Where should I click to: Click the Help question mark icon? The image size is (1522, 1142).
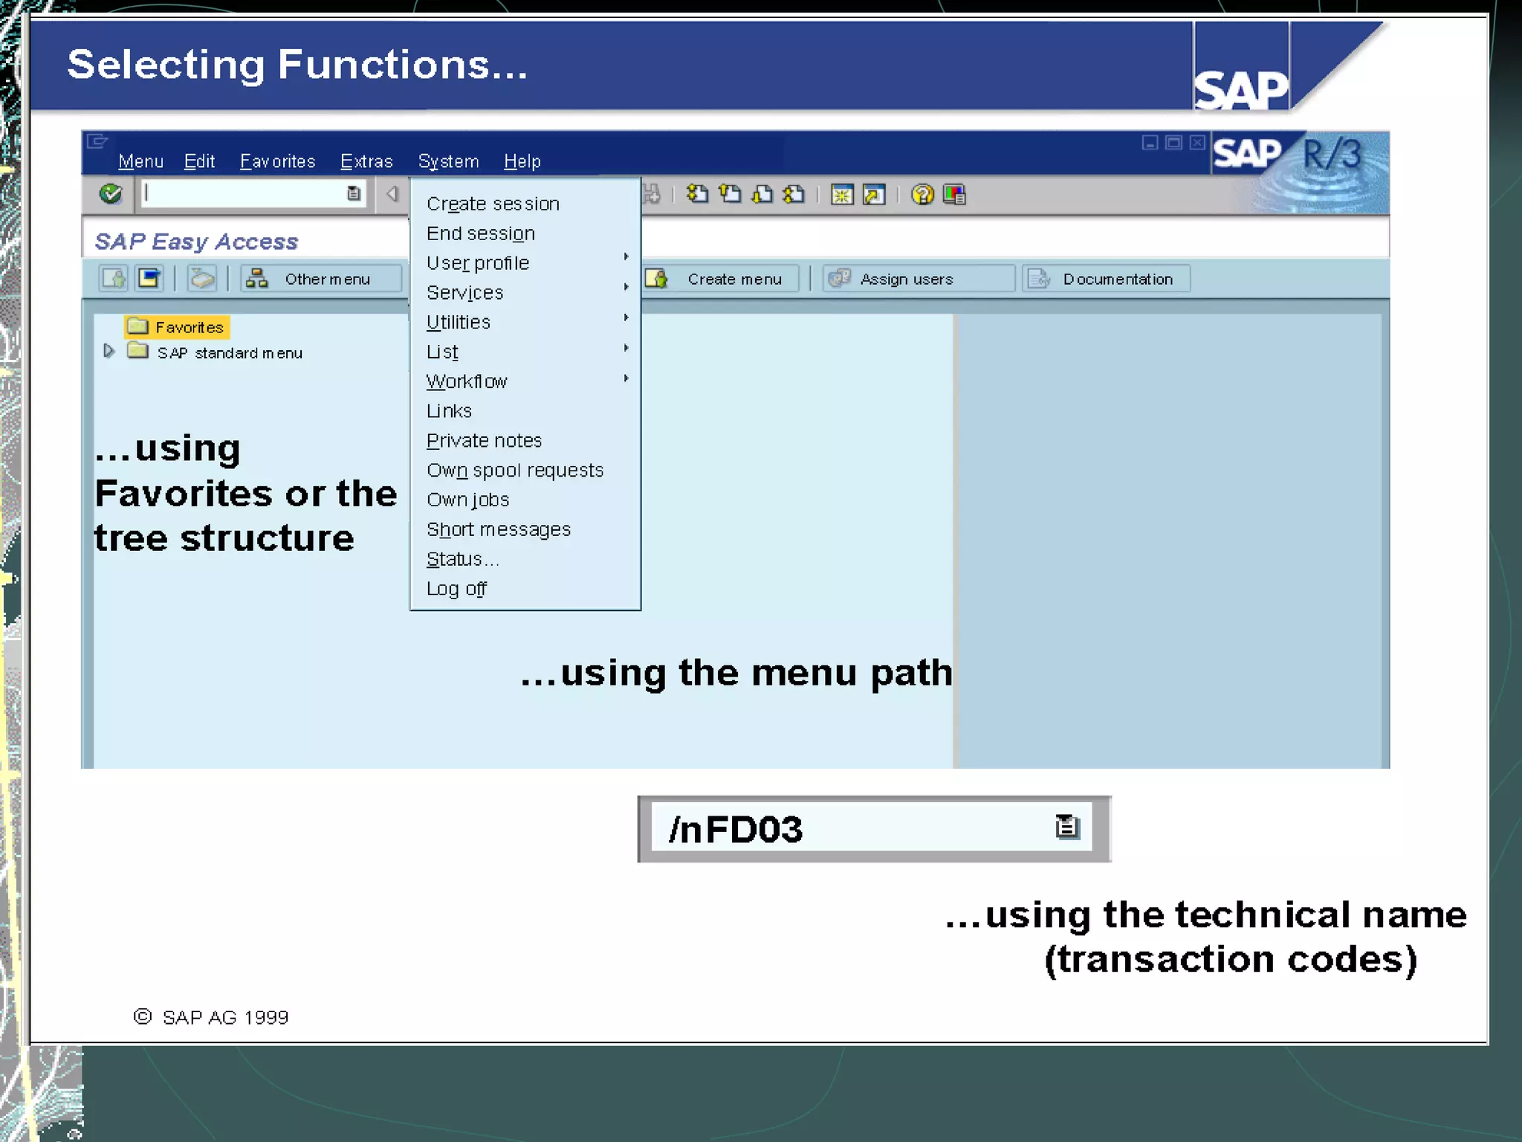point(922,195)
